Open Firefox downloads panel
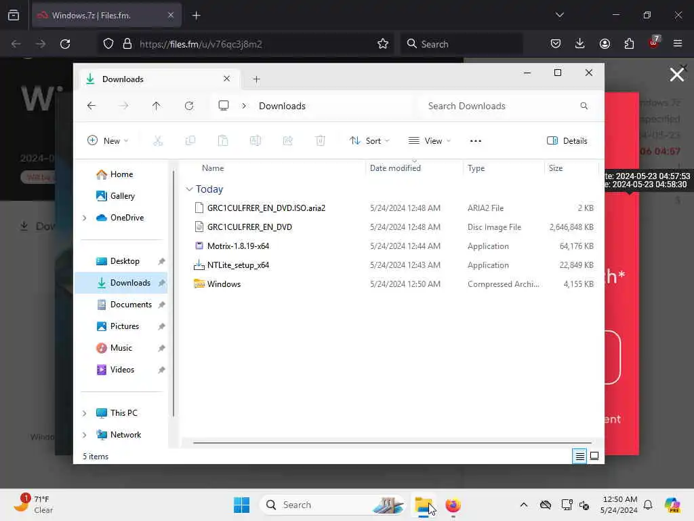 (x=580, y=44)
